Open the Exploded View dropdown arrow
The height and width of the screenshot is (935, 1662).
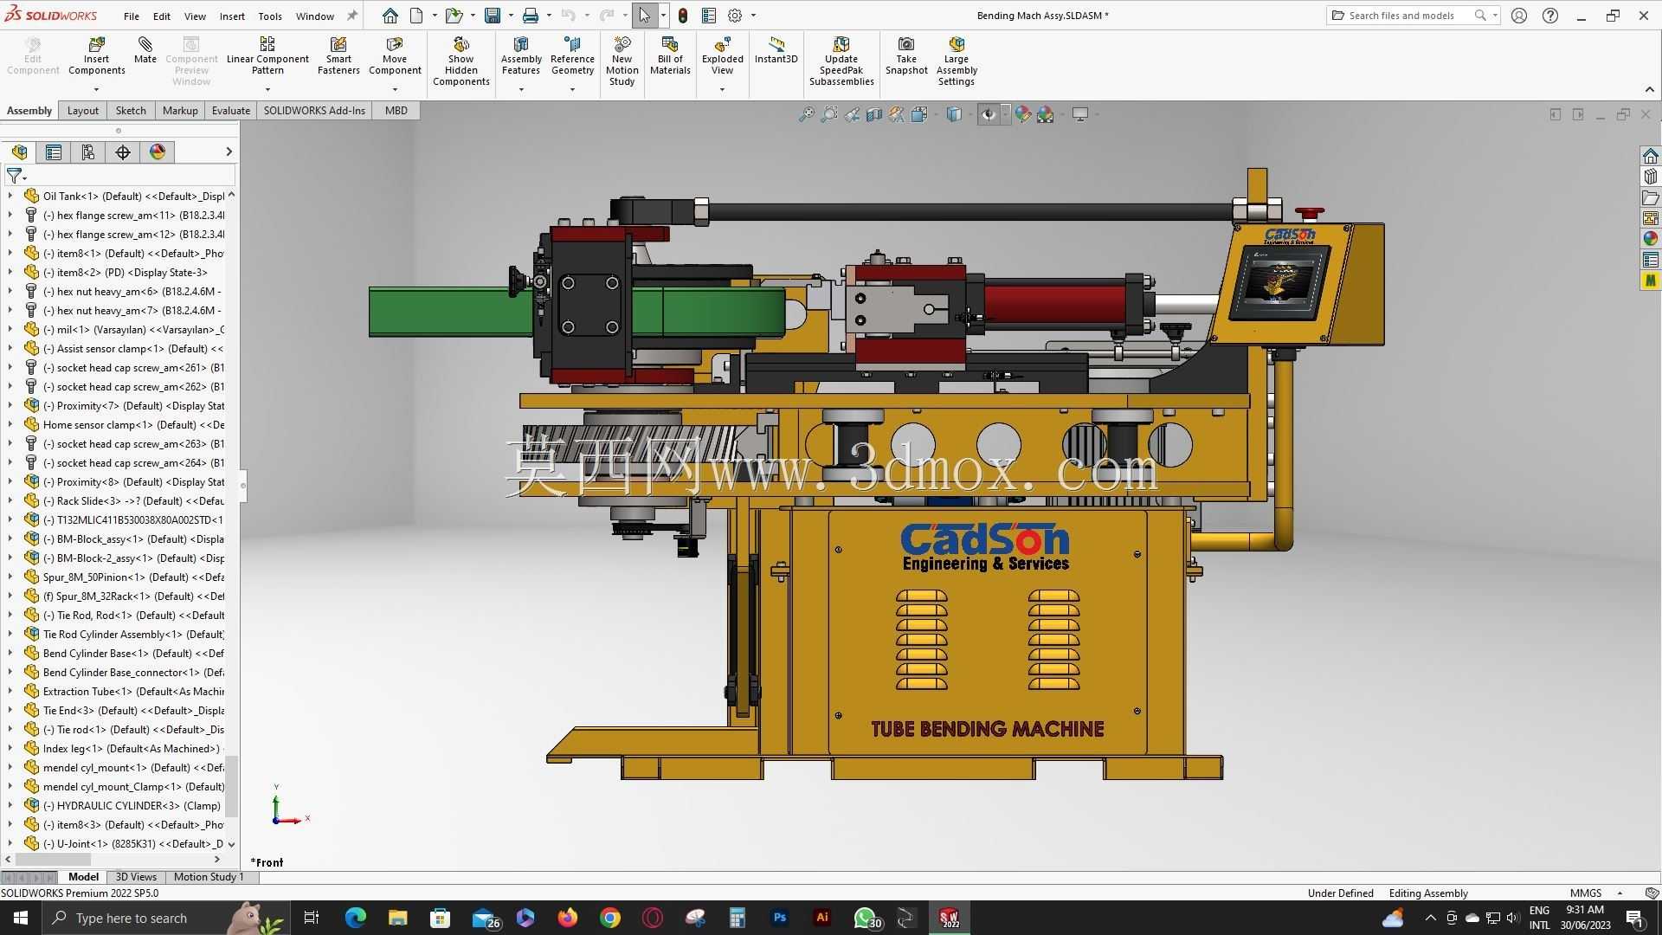(x=722, y=89)
